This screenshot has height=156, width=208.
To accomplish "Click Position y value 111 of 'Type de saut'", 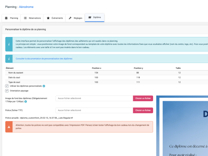I will 138,82.
